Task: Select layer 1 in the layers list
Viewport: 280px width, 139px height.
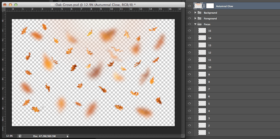Action: 210,132
